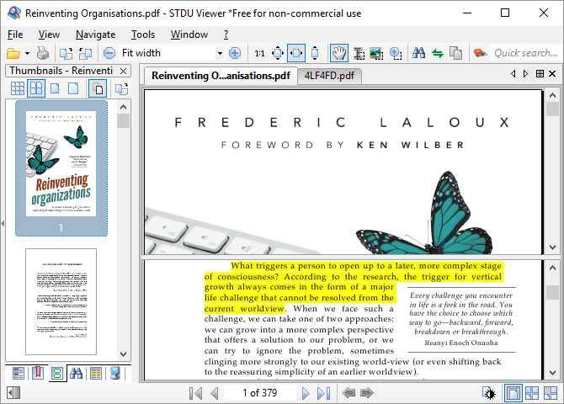Open the Fit width zoom dropdown
The image size is (564, 404).
click(220, 54)
